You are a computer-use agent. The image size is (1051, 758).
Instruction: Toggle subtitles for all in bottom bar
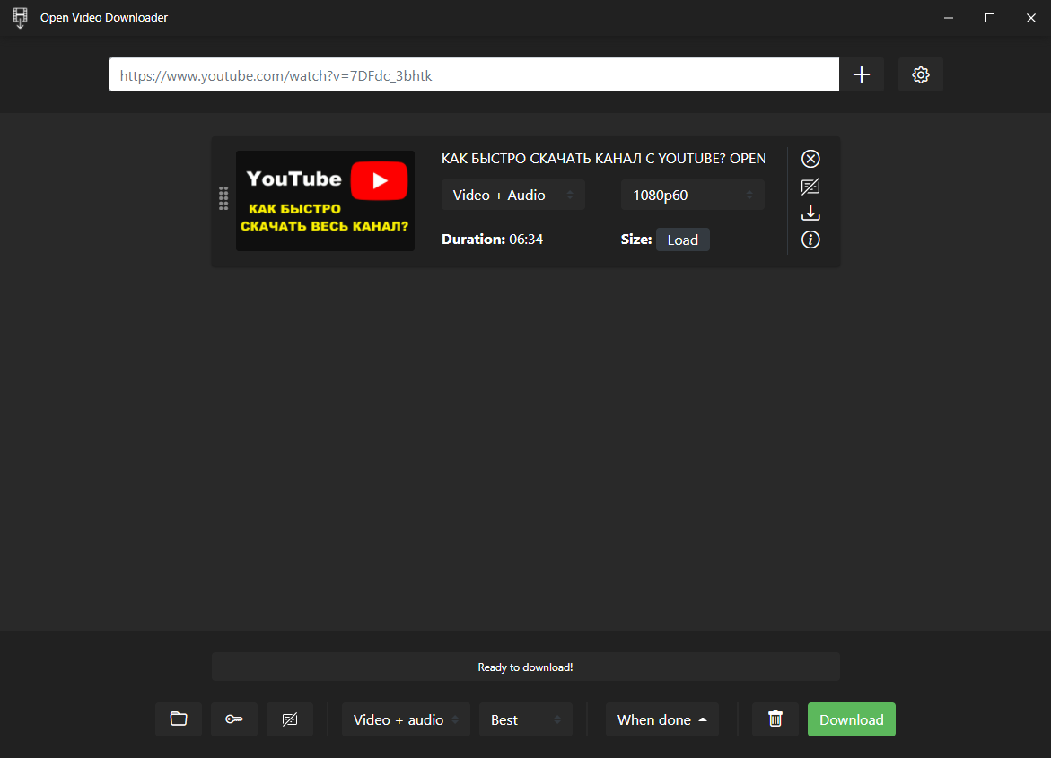tap(290, 719)
